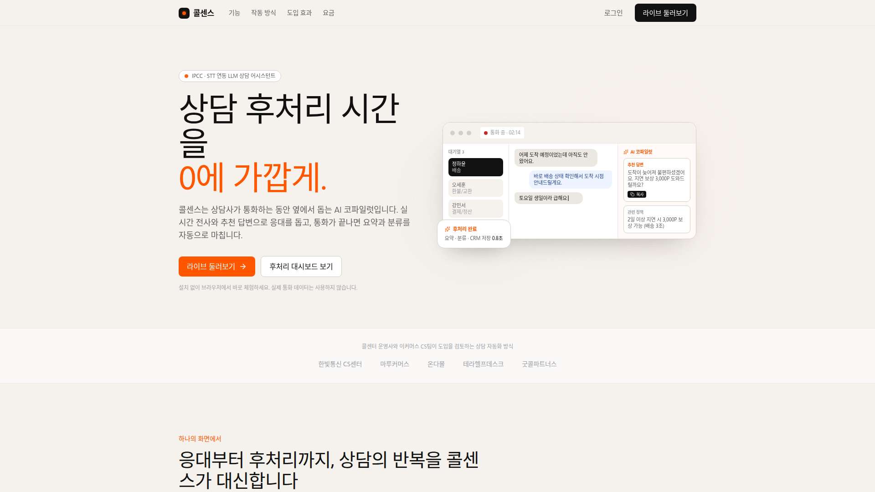The image size is (875, 492).
Task: Click the 마루커머스 logo text
Action: coord(395,364)
